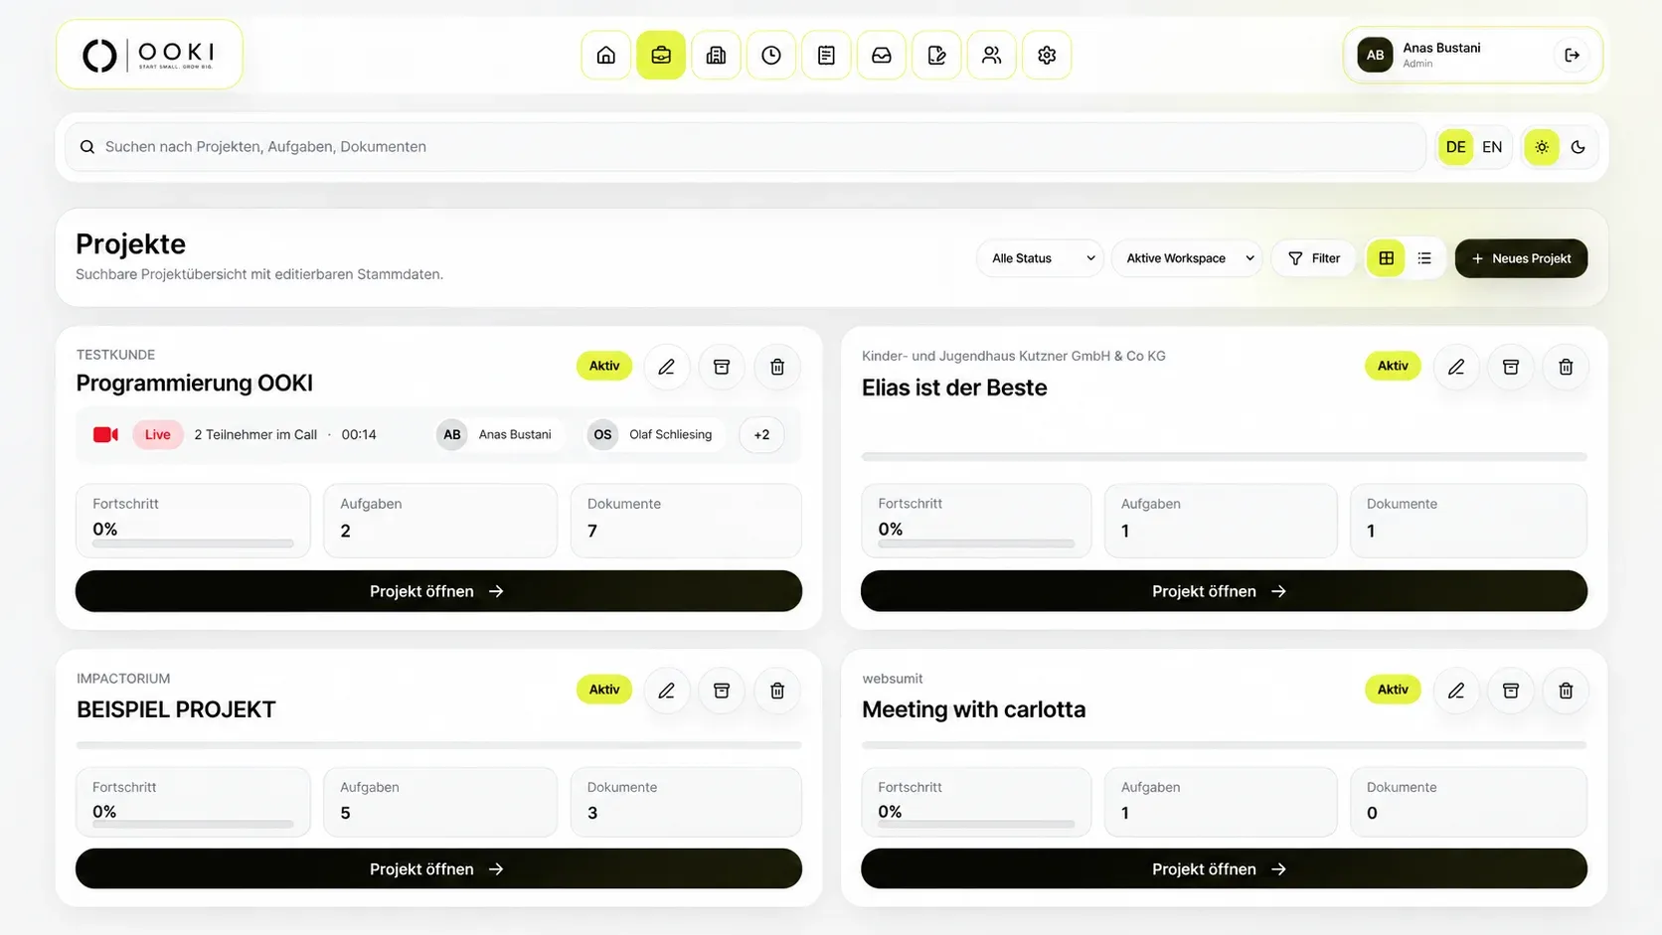This screenshot has width=1662, height=935.
Task: Open the settings gear icon
Action: pyautogui.click(x=1047, y=56)
